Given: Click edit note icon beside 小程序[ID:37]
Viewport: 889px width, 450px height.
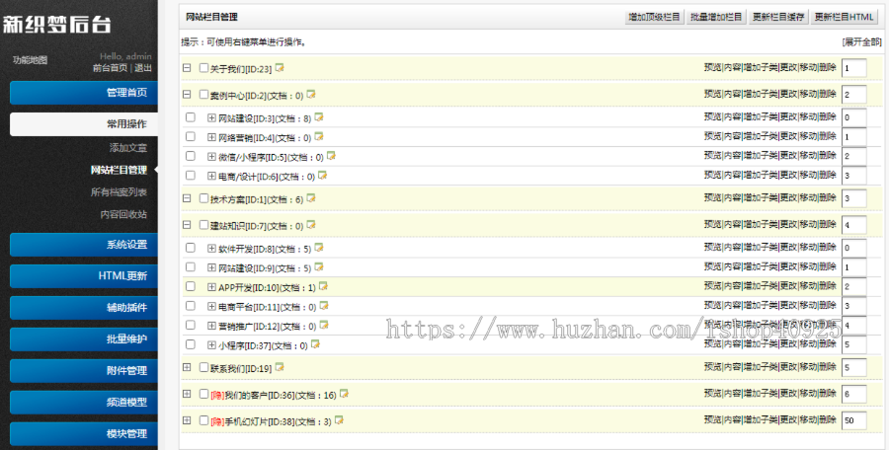Looking at the screenshot, I should (x=315, y=344).
